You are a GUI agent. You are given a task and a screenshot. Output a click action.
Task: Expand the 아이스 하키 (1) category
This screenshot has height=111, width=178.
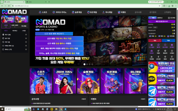click(26, 46)
